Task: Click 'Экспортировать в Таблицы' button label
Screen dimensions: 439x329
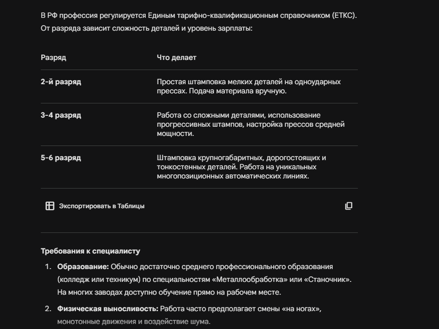Action: 102,206
